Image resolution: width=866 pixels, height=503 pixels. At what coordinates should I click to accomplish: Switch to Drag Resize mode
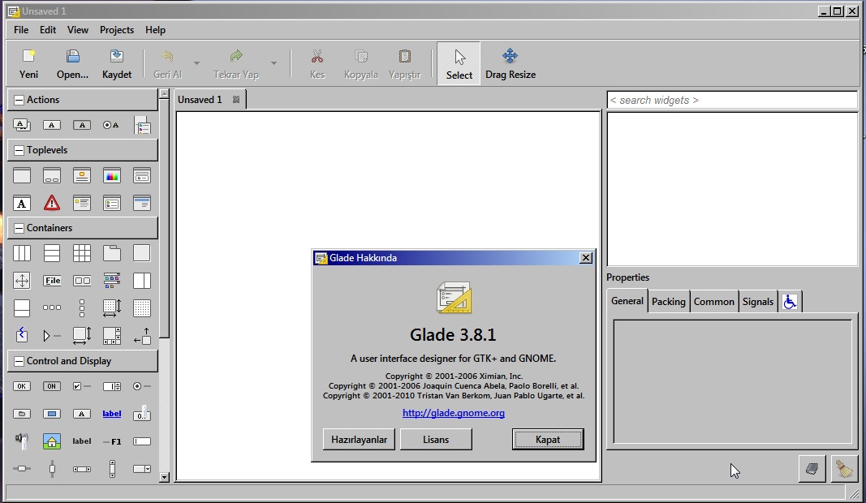pyautogui.click(x=511, y=63)
